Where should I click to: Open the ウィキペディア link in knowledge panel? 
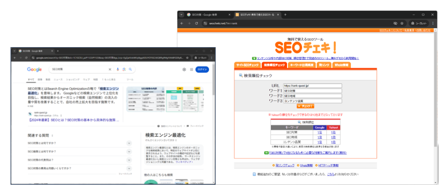[x=184, y=162]
